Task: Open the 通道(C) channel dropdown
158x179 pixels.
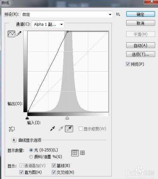Action: click(48, 24)
